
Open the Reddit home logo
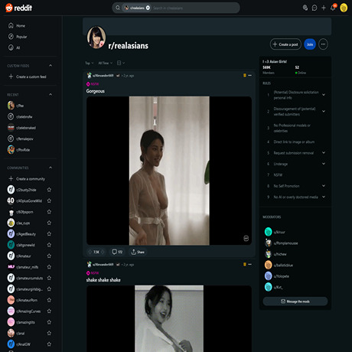click(x=18, y=8)
